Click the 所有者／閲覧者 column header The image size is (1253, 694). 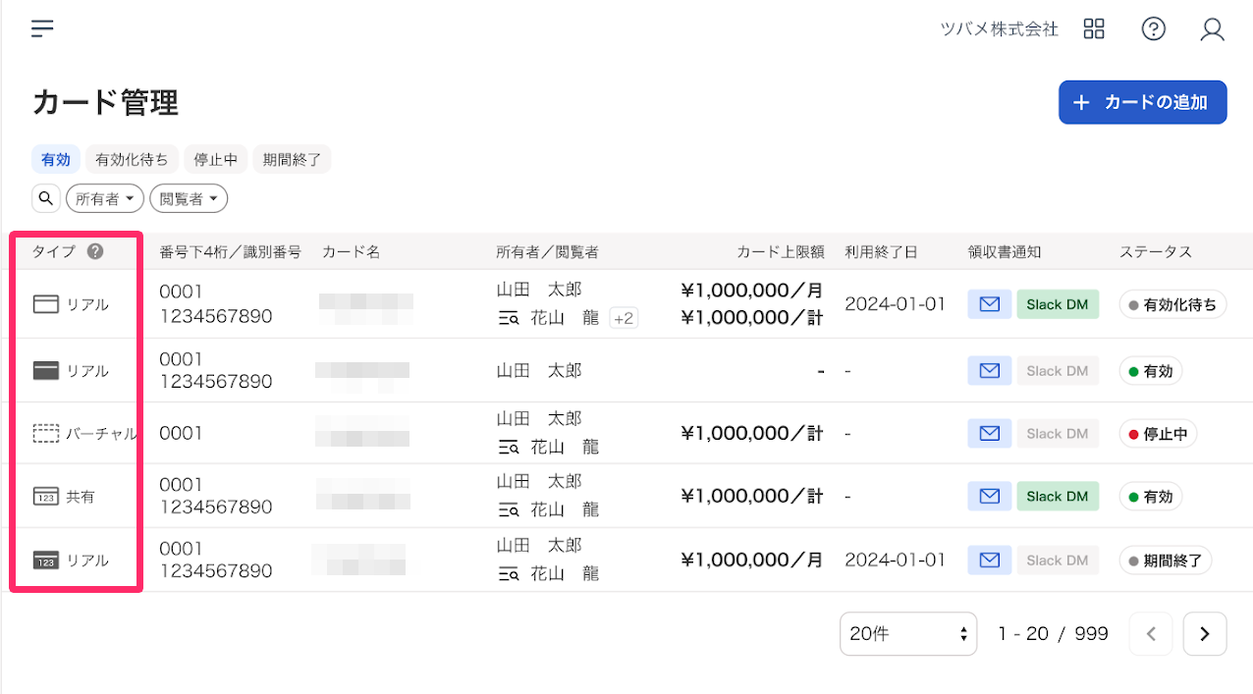tap(547, 252)
